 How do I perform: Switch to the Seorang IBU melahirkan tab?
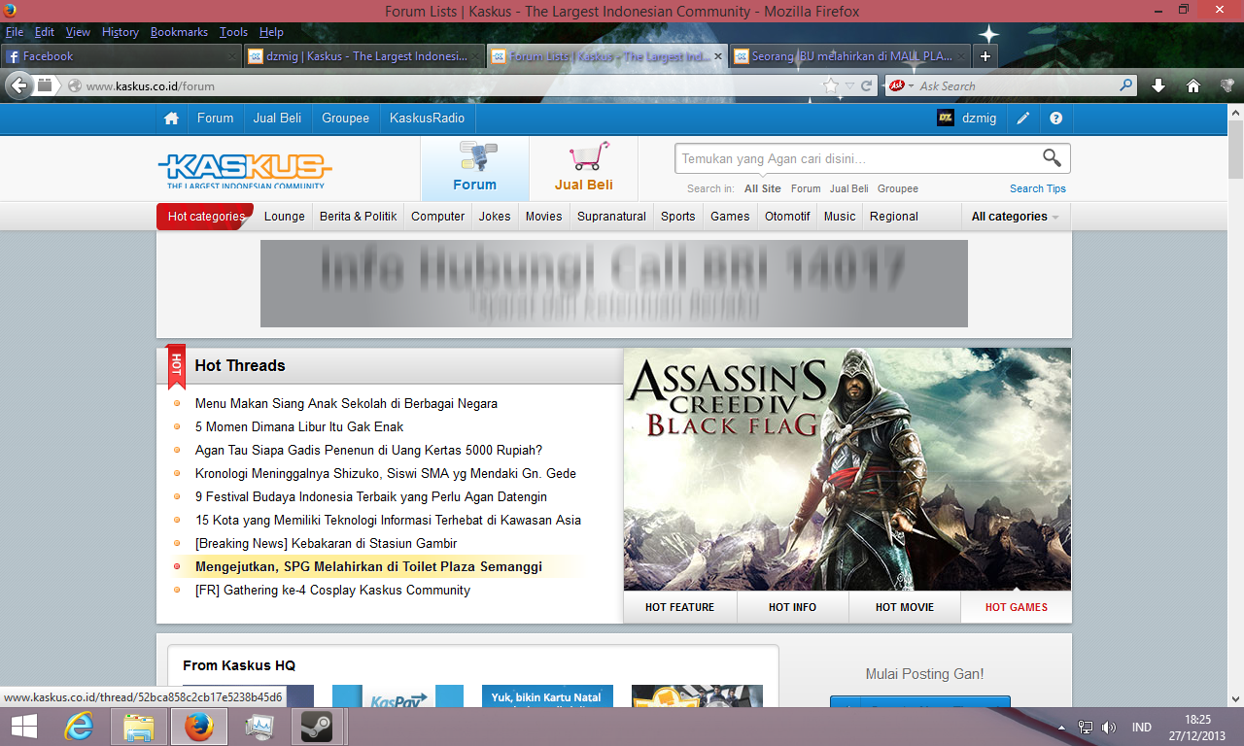pos(850,56)
